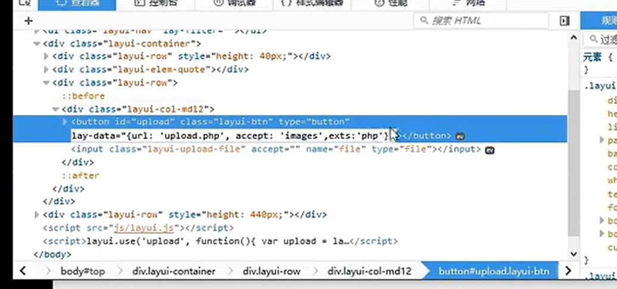Image resolution: width=617 pixels, height=289 pixels.
Task: Expand the layui-elem-quote div node
Action: (46, 70)
